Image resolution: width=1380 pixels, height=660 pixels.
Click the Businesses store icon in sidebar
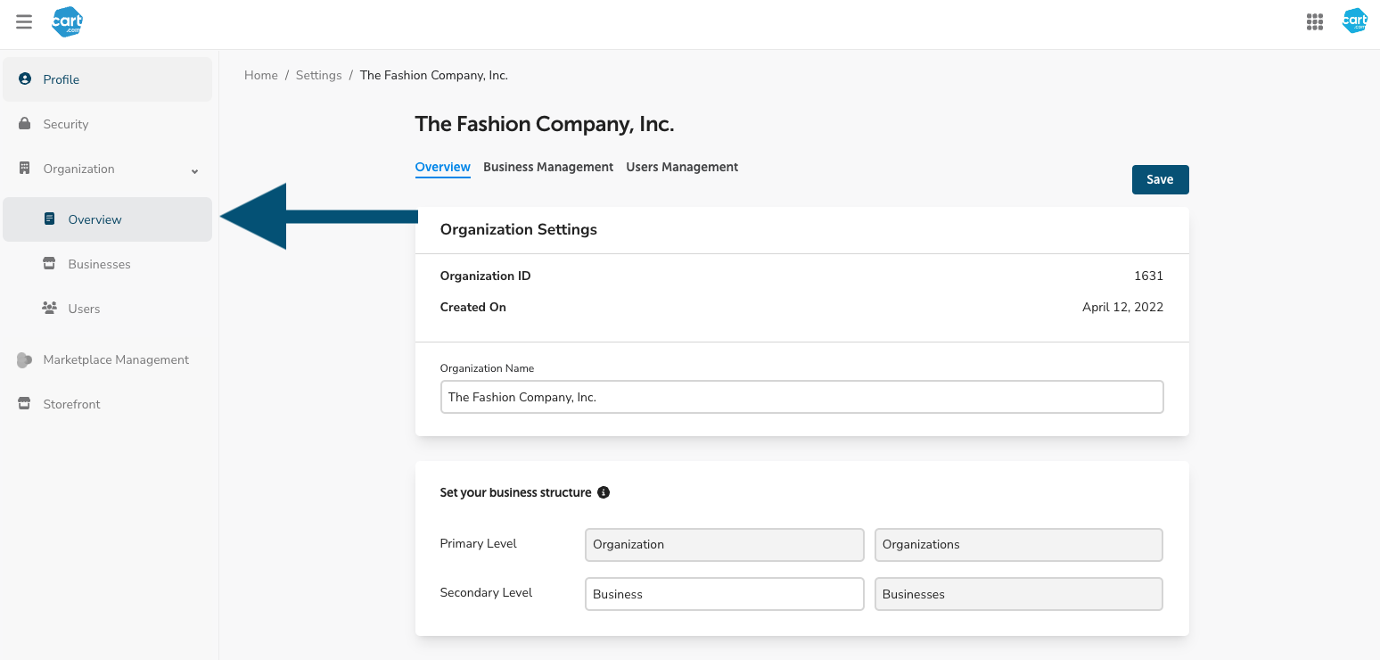(50, 264)
